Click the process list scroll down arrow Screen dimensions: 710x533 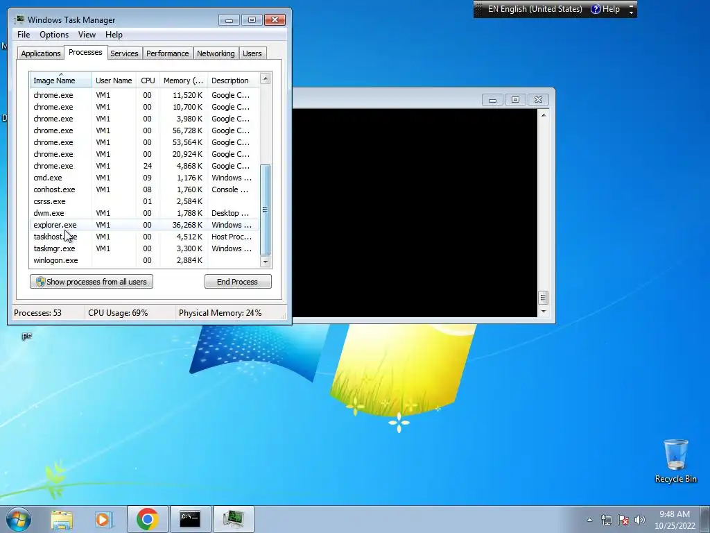(266, 262)
